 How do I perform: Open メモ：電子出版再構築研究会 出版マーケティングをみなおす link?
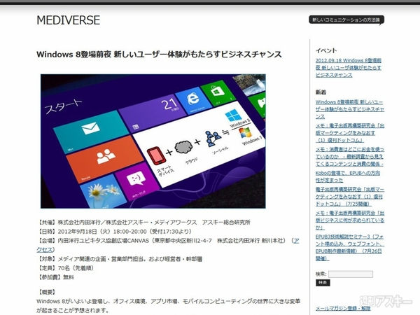point(350,133)
